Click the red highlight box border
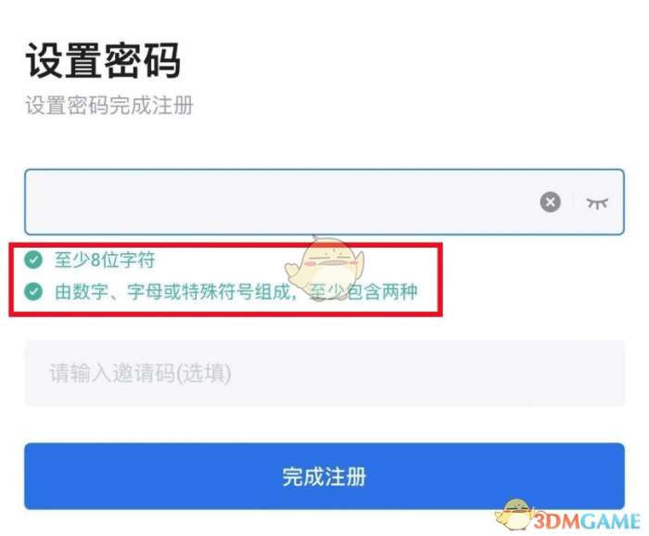This screenshot has width=649, height=536. (225, 246)
